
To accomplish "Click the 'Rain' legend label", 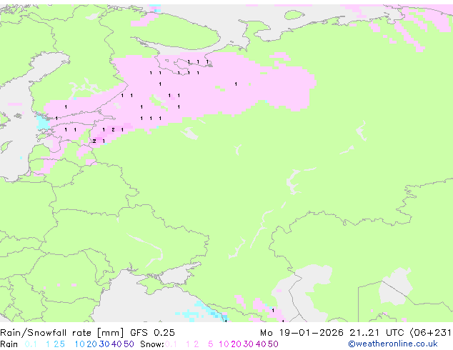I will [x=9, y=344].
